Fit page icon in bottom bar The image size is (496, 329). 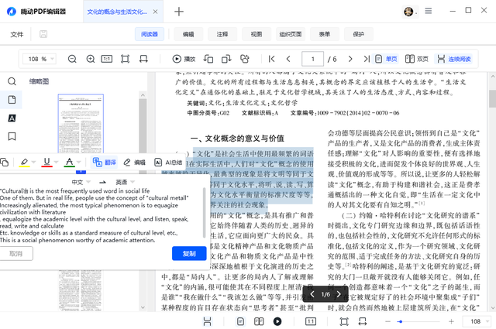344,321
